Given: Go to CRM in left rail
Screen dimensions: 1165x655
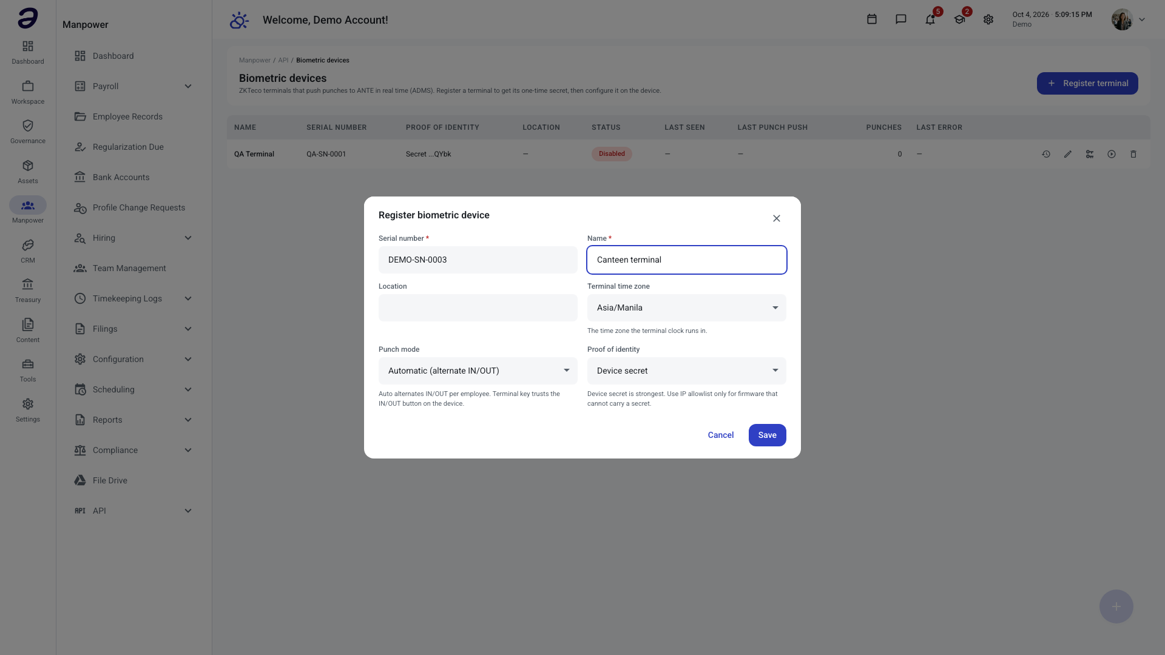Looking at the screenshot, I should point(28,251).
